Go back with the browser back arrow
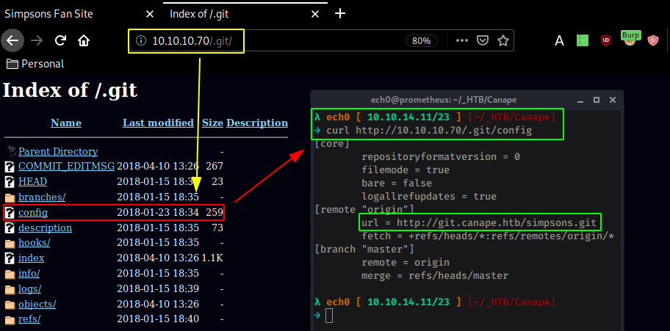 12,40
